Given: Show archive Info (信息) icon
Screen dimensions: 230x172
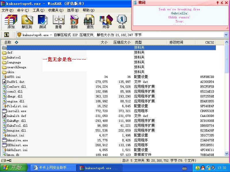Looking at the screenshot, I should click(122, 22).
